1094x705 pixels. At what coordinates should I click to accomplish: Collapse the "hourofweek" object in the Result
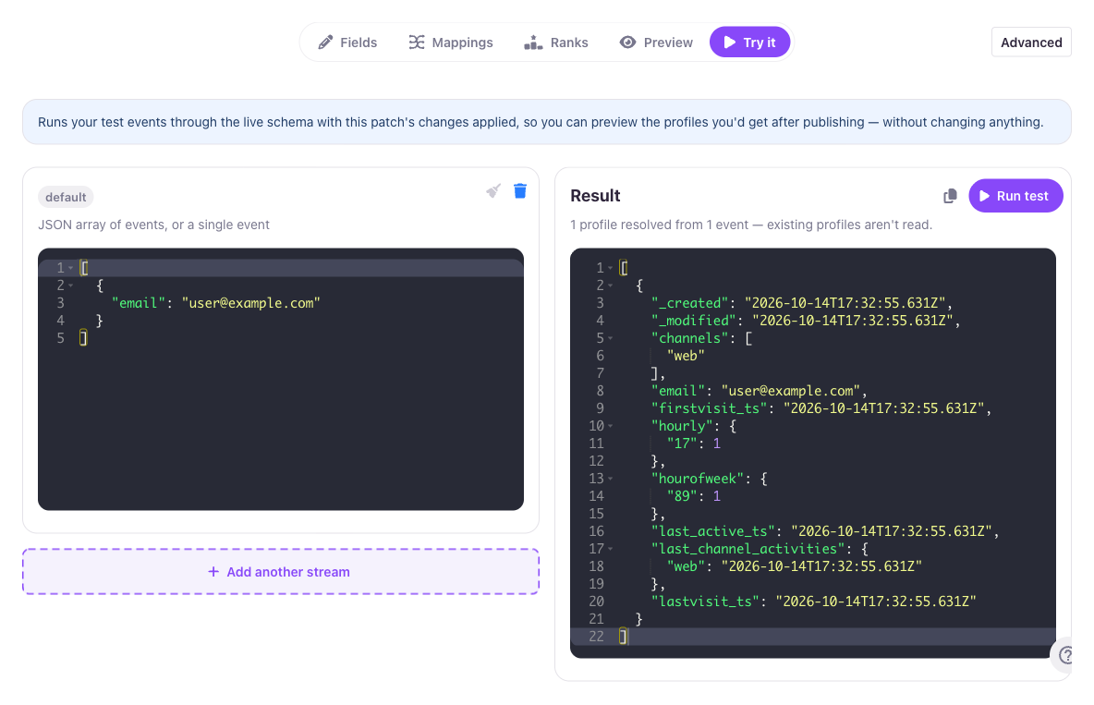pos(610,479)
